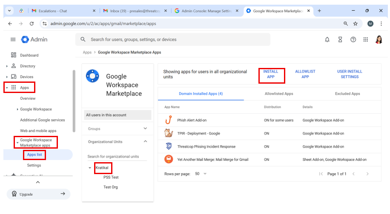The image size is (390, 214).
Task: Open the help question mark icon
Action: [353, 39]
